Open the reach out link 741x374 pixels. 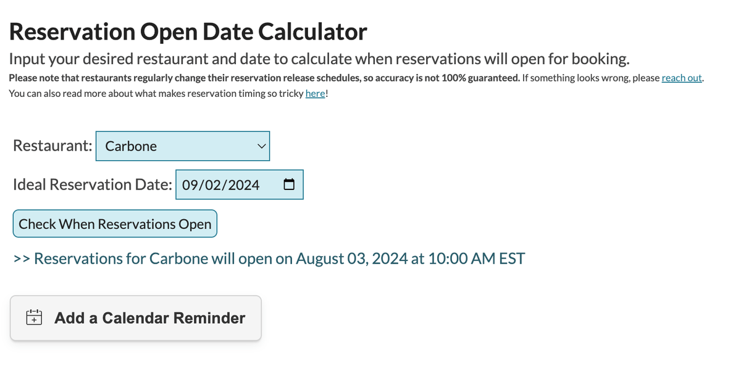tap(681, 78)
